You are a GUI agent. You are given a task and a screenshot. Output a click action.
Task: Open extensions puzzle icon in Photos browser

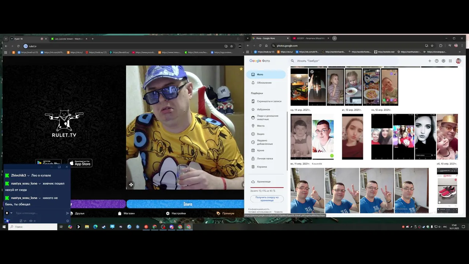pyautogui.click(x=441, y=46)
